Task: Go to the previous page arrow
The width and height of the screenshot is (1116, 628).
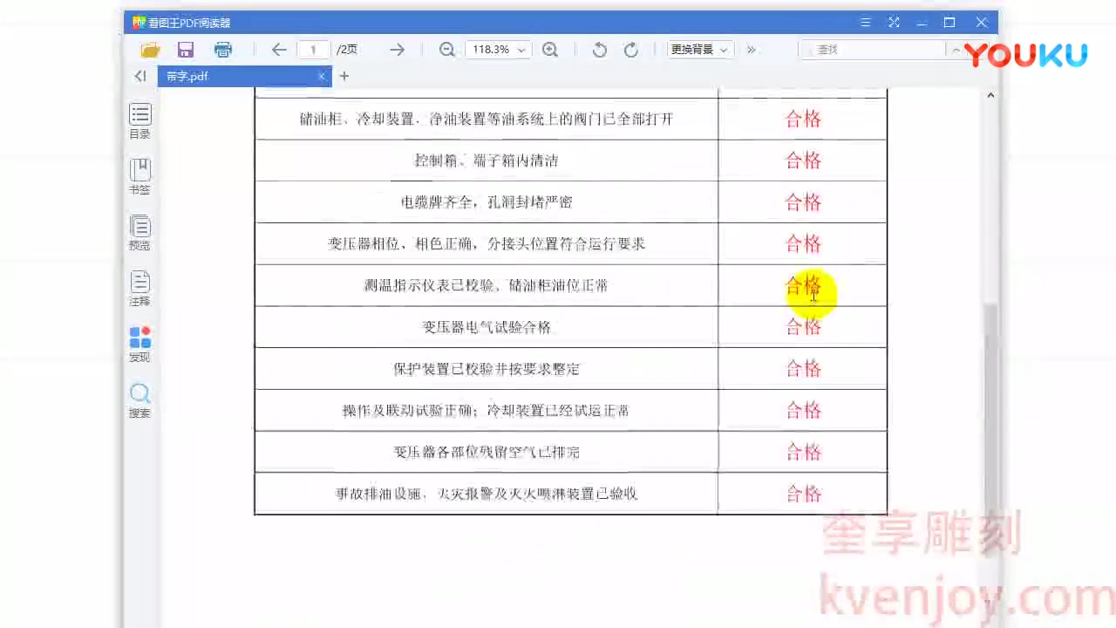Action: click(x=279, y=50)
